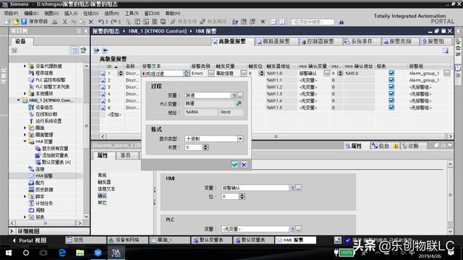463x260 pixels.
Task: Toggle the project tree overview icon
Action: [x=75, y=51]
